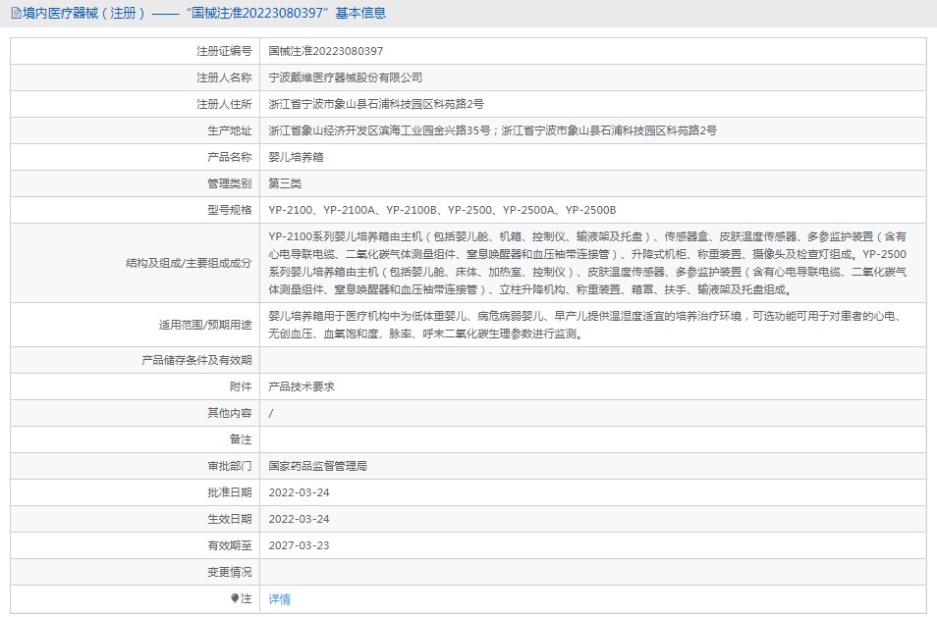Select registrant name 宁波戴维医疗器械股份有限公司
Viewport: 937px width, 617px height.
(346, 77)
